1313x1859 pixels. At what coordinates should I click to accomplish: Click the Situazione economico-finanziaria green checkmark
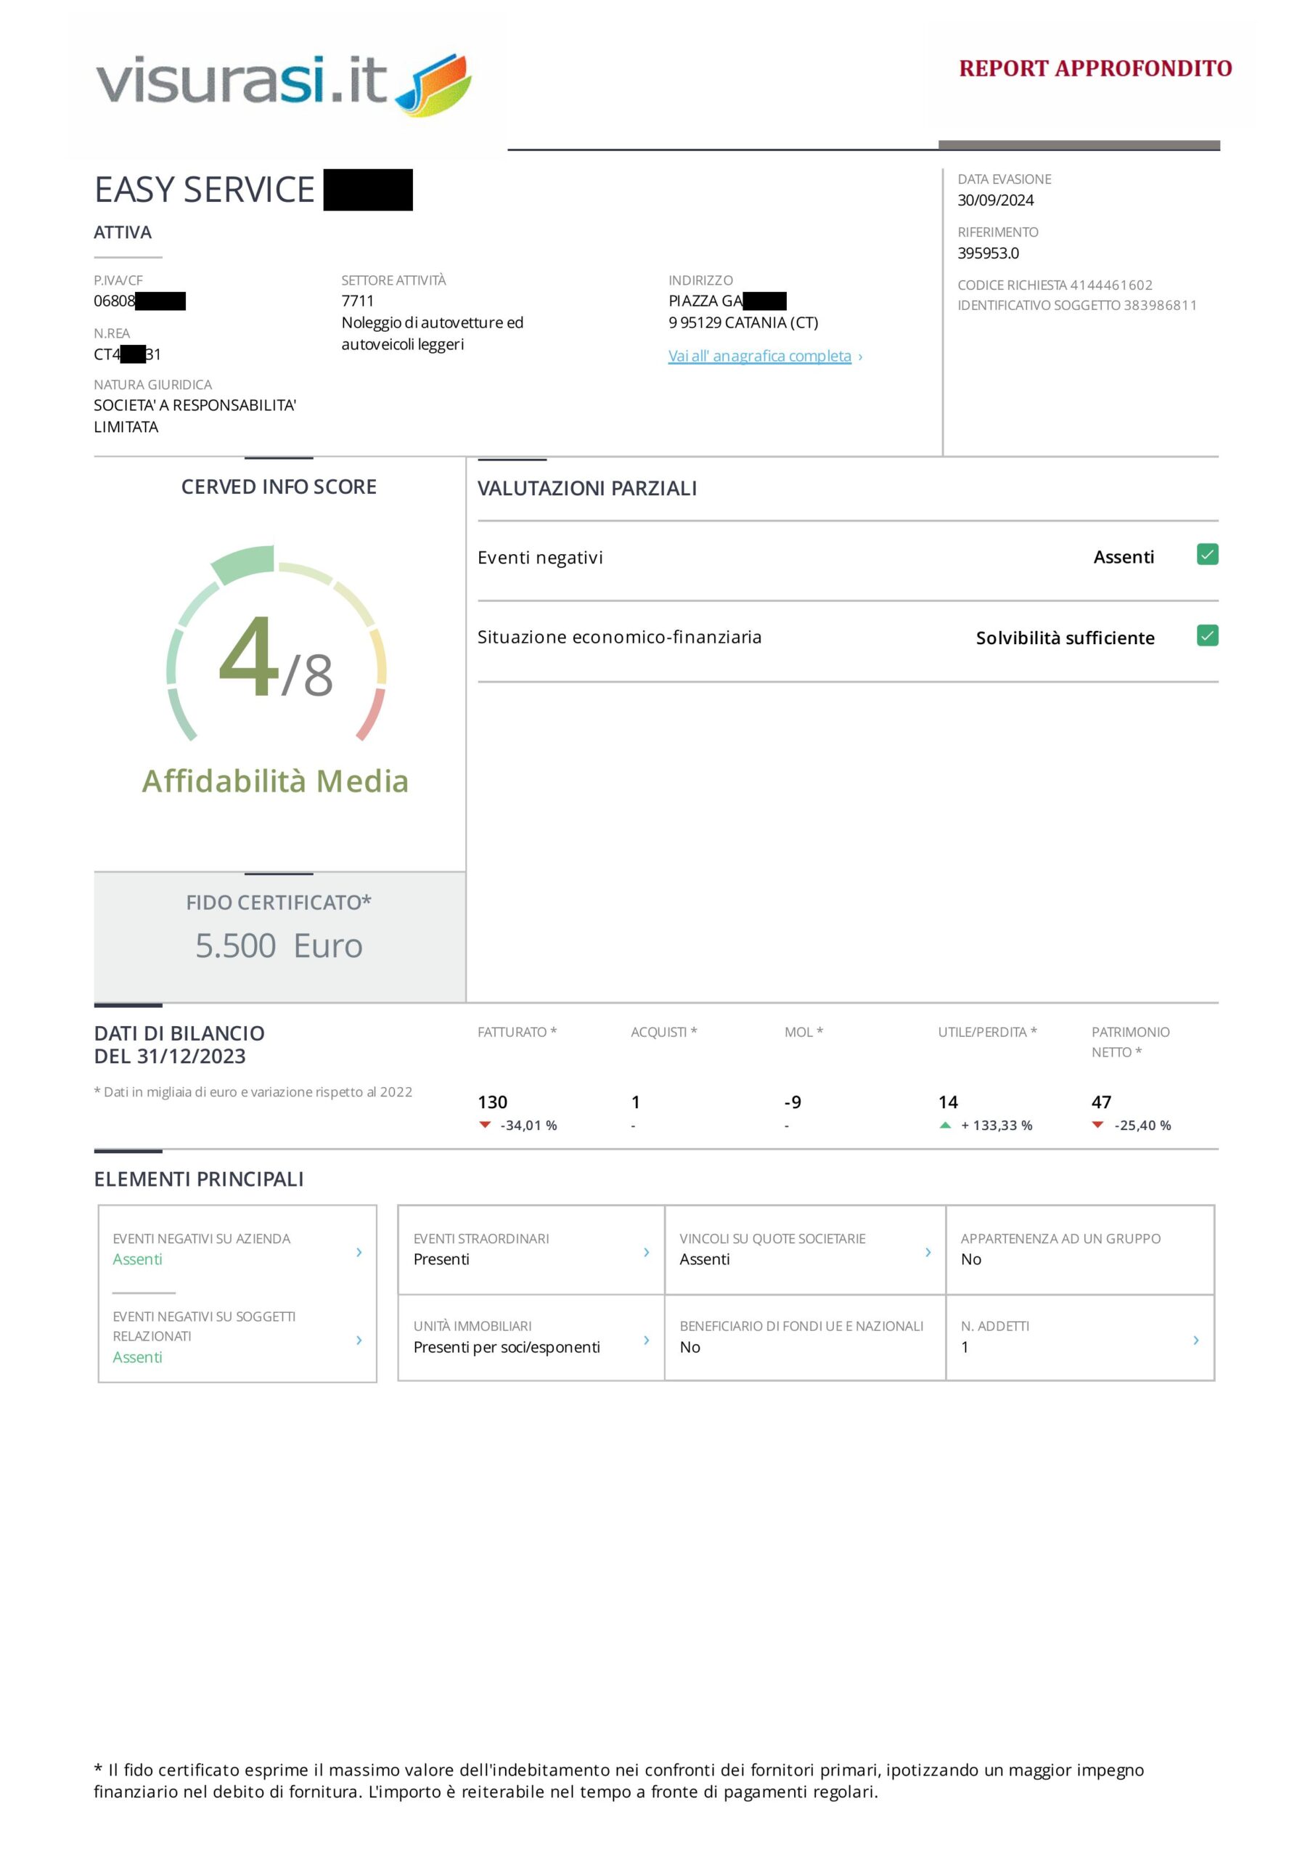pyautogui.click(x=1207, y=635)
